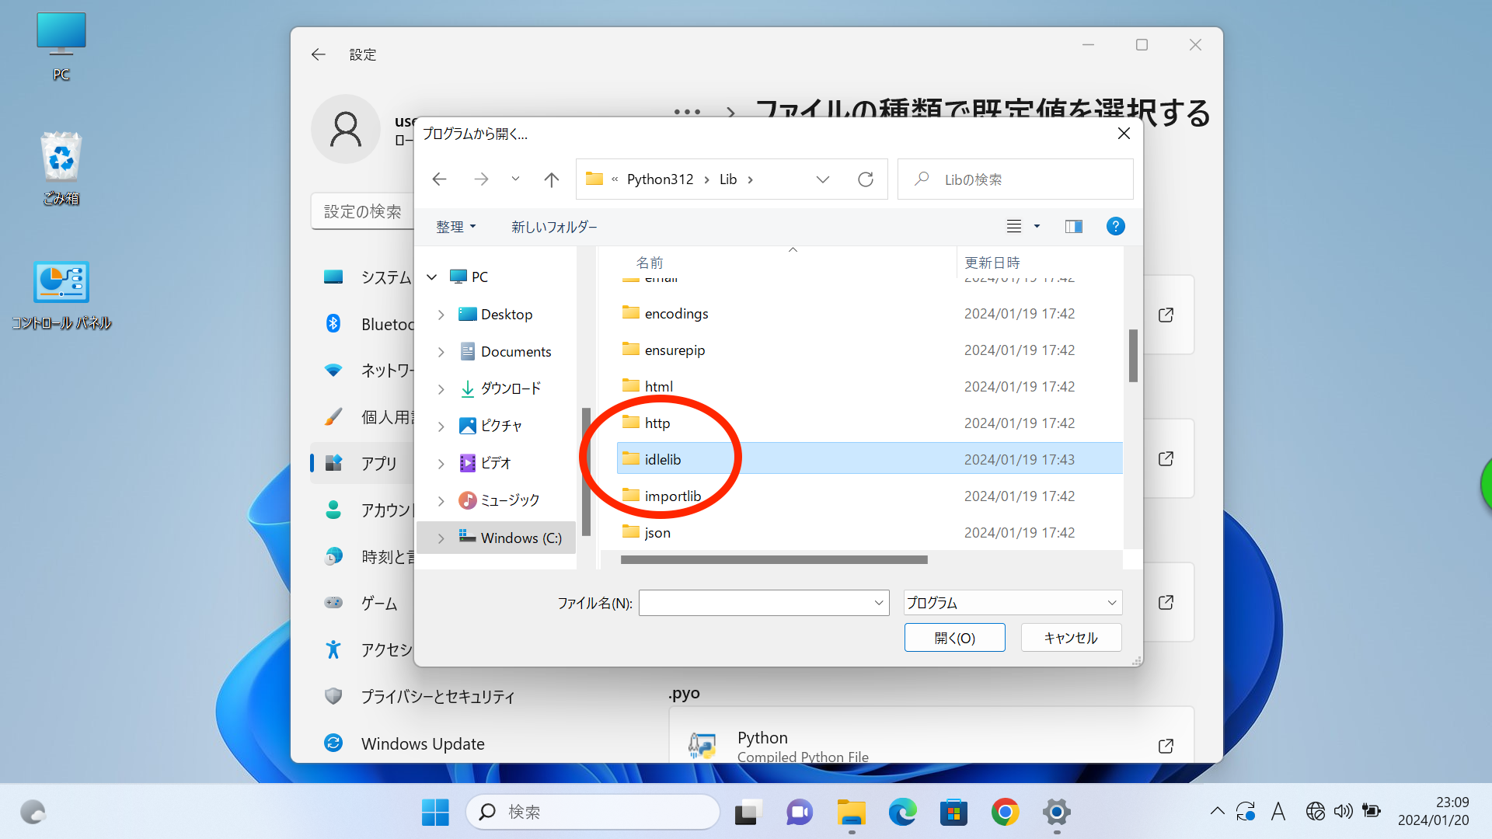
Task: Click the change view layout icon
Action: (1014, 226)
